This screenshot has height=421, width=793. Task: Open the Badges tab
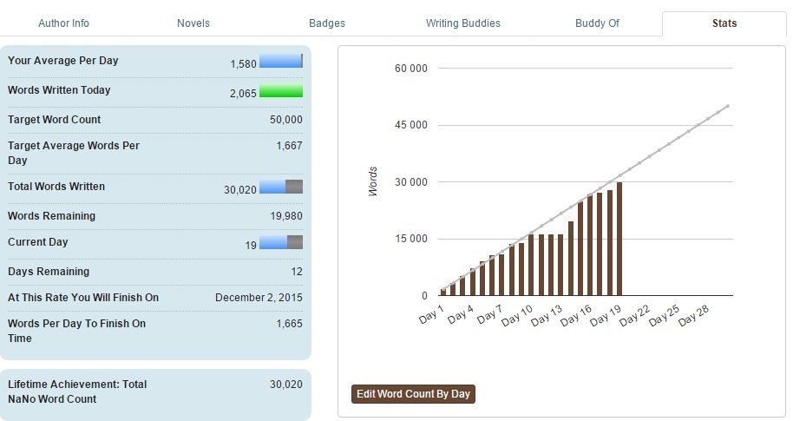coord(326,23)
